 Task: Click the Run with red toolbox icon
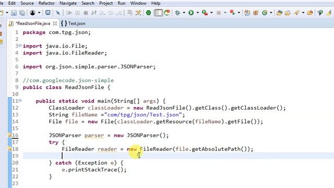pyautogui.click(x=205, y=13)
